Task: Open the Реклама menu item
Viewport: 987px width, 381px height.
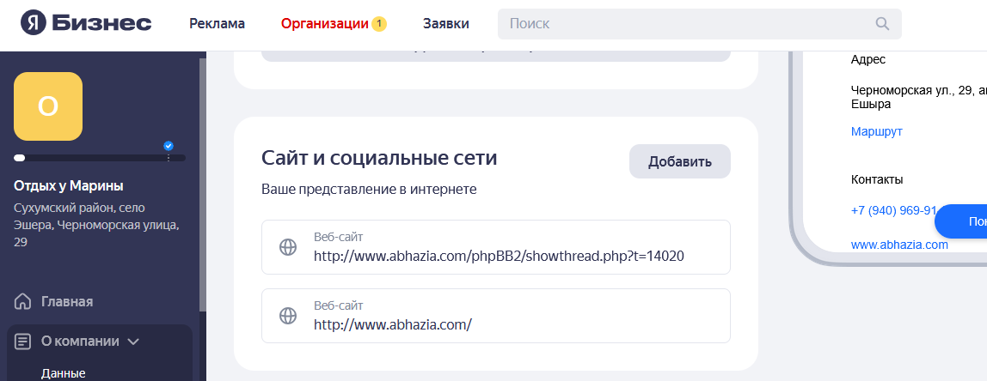Action: pos(217,24)
